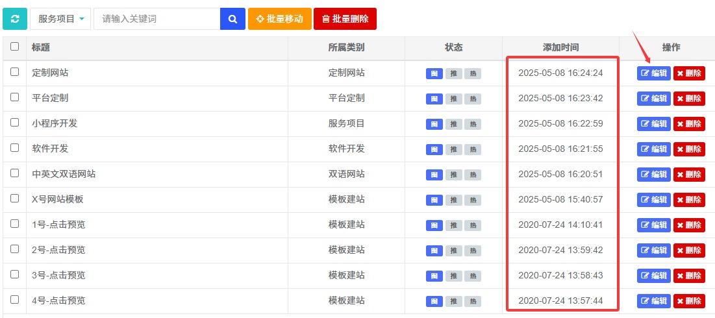Screen dimensions: 715x318
Task: Open the 服务项目 category dropdown
Action: click(60, 19)
